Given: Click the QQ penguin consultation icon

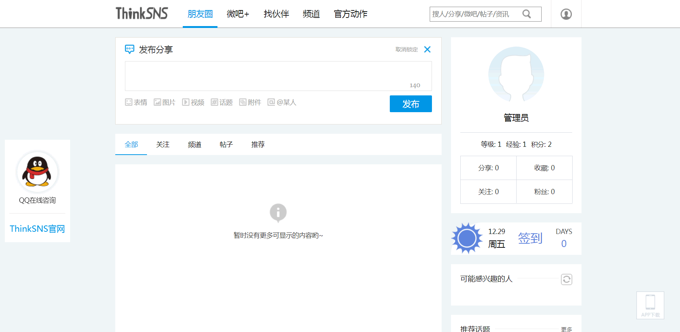Looking at the screenshot, I should click(37, 172).
